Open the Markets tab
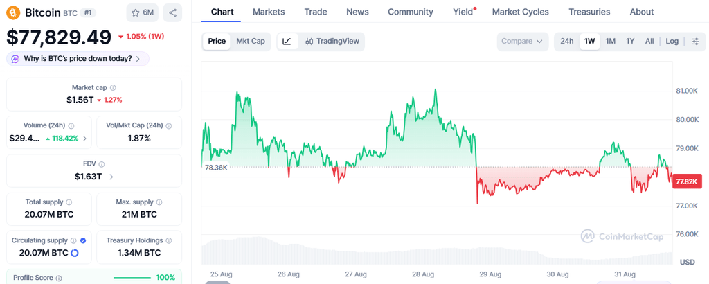Viewport: 709px width, 284px height. click(269, 12)
